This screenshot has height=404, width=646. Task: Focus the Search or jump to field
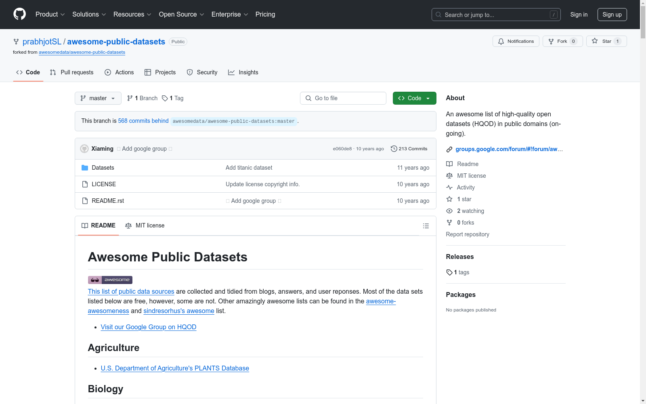tap(496, 15)
